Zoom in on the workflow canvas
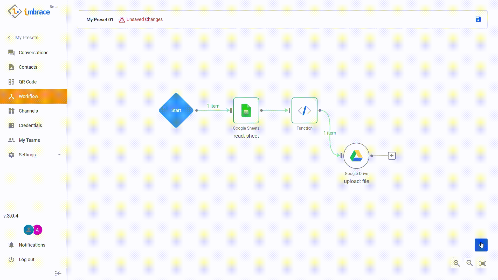Viewport: 498px width, 280px height. pyautogui.click(x=457, y=263)
